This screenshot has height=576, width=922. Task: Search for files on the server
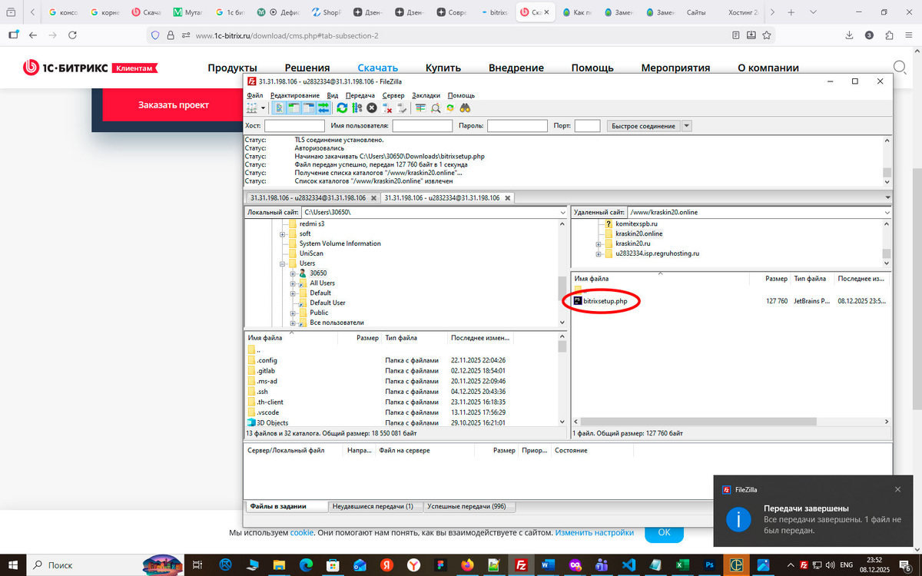[465, 108]
